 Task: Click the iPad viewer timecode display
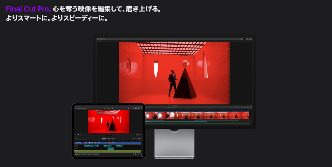tap(108, 135)
